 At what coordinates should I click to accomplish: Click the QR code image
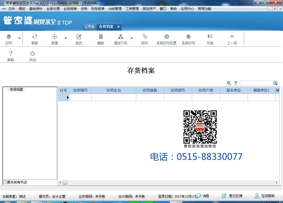click(x=200, y=127)
